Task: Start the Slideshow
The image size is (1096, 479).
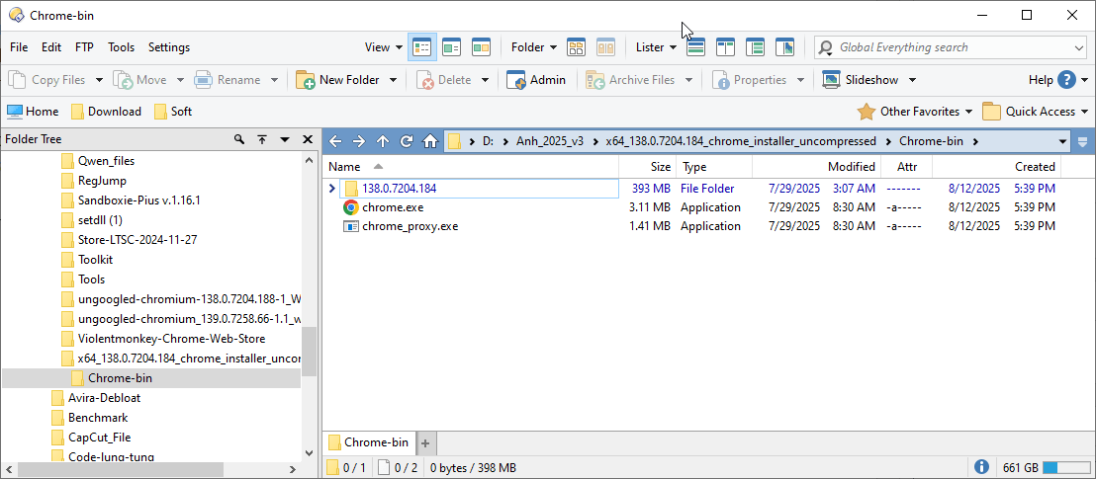Action: [x=861, y=80]
